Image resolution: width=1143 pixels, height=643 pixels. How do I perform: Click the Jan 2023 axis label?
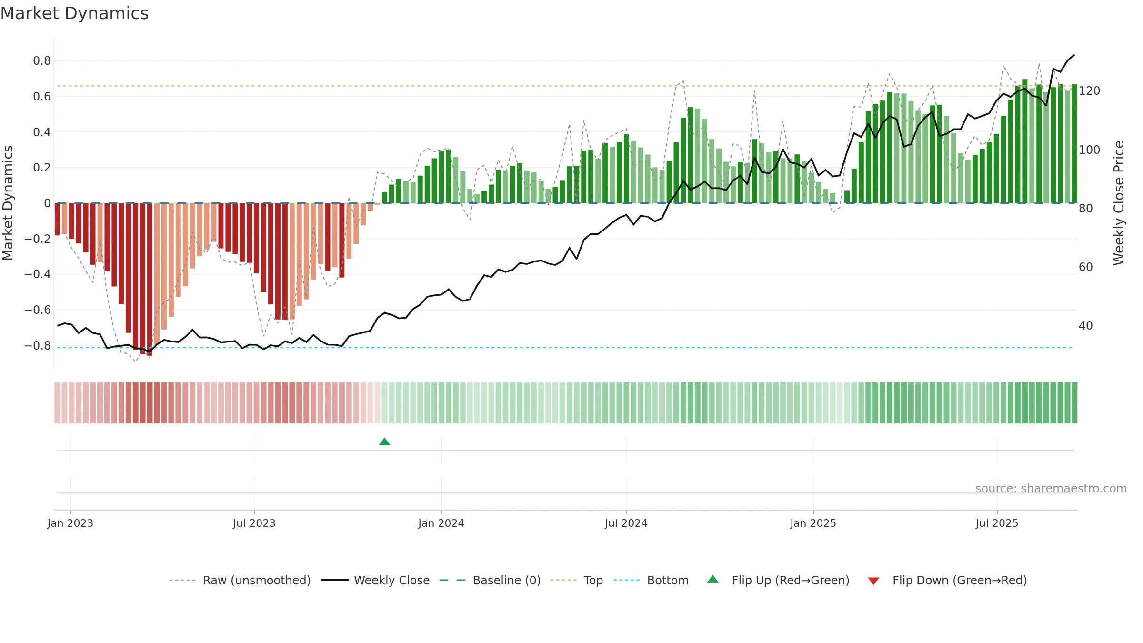(x=70, y=523)
